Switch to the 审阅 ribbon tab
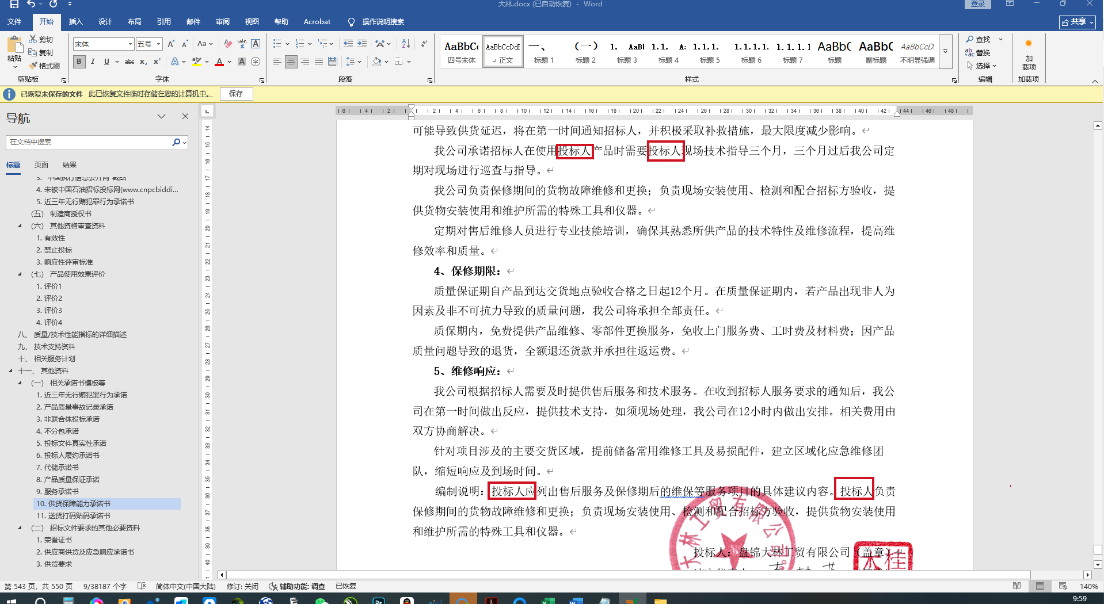The height and width of the screenshot is (604, 1104). pos(222,22)
